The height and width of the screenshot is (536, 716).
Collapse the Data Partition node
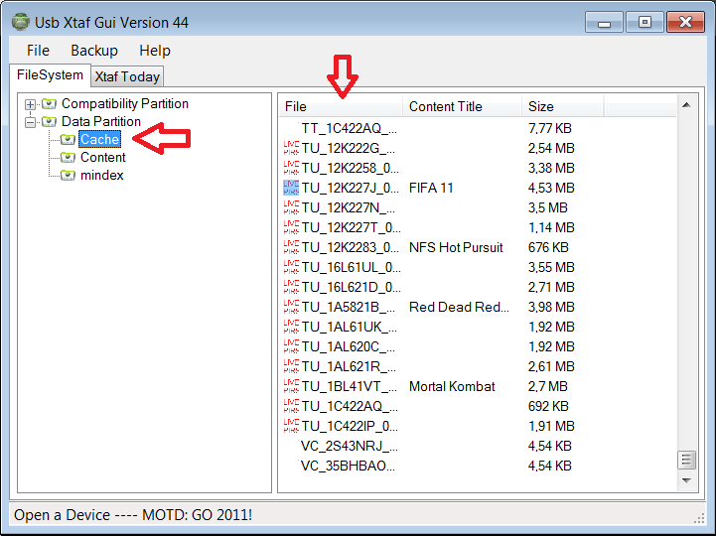pyautogui.click(x=30, y=122)
